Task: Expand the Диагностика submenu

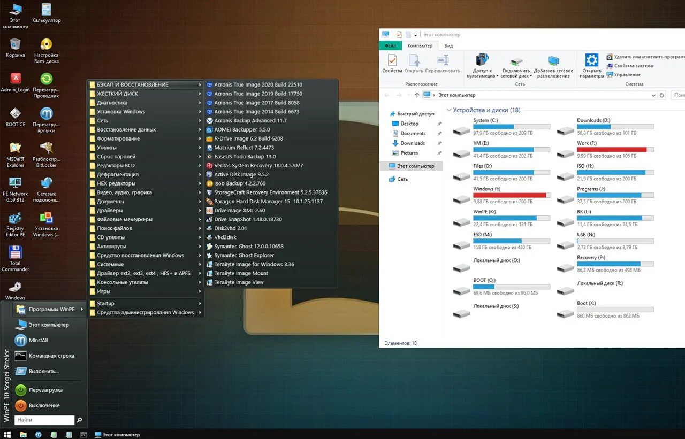Action: click(146, 103)
